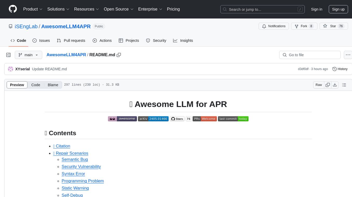Viewport: 352px width, 197px height.
Task: Open the Raw file view
Action: [319, 85]
